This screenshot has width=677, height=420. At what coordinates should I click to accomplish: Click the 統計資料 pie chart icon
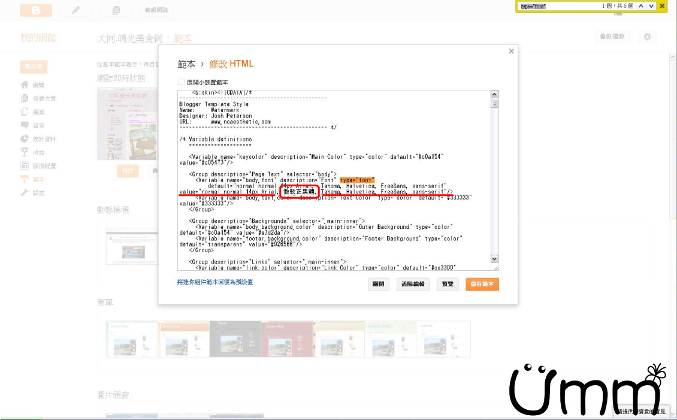pos(25,138)
